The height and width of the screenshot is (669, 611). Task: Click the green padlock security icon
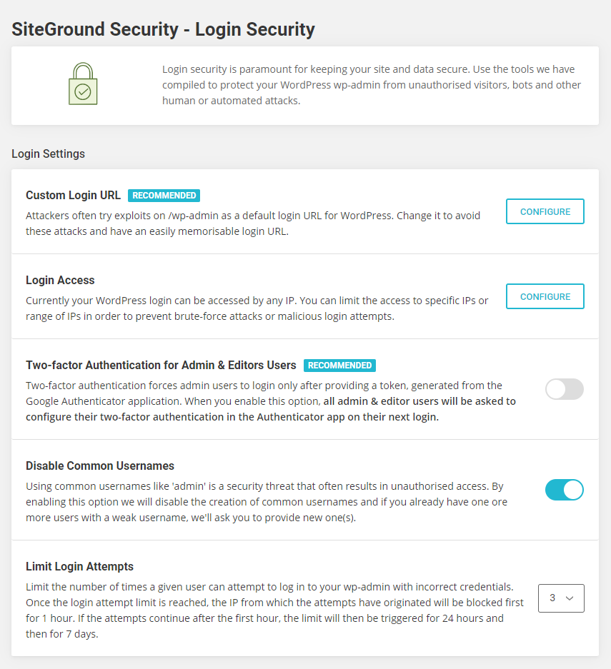pos(82,84)
